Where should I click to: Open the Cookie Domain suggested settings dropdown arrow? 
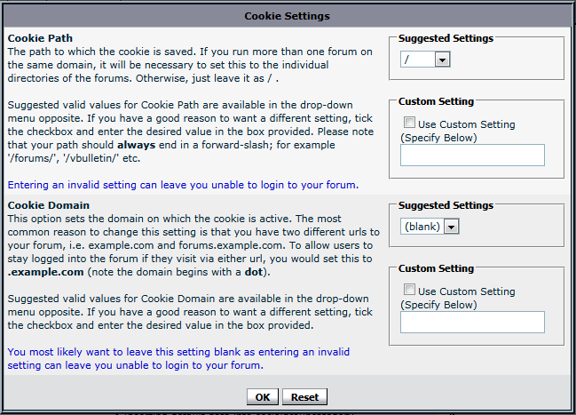tap(451, 227)
